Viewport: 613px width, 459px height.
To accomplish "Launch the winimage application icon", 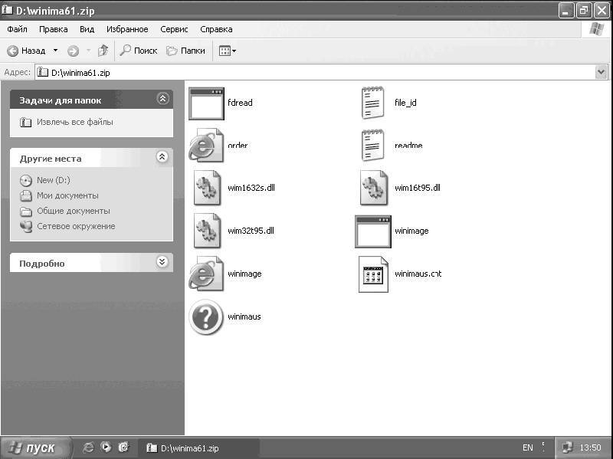I will [372, 231].
